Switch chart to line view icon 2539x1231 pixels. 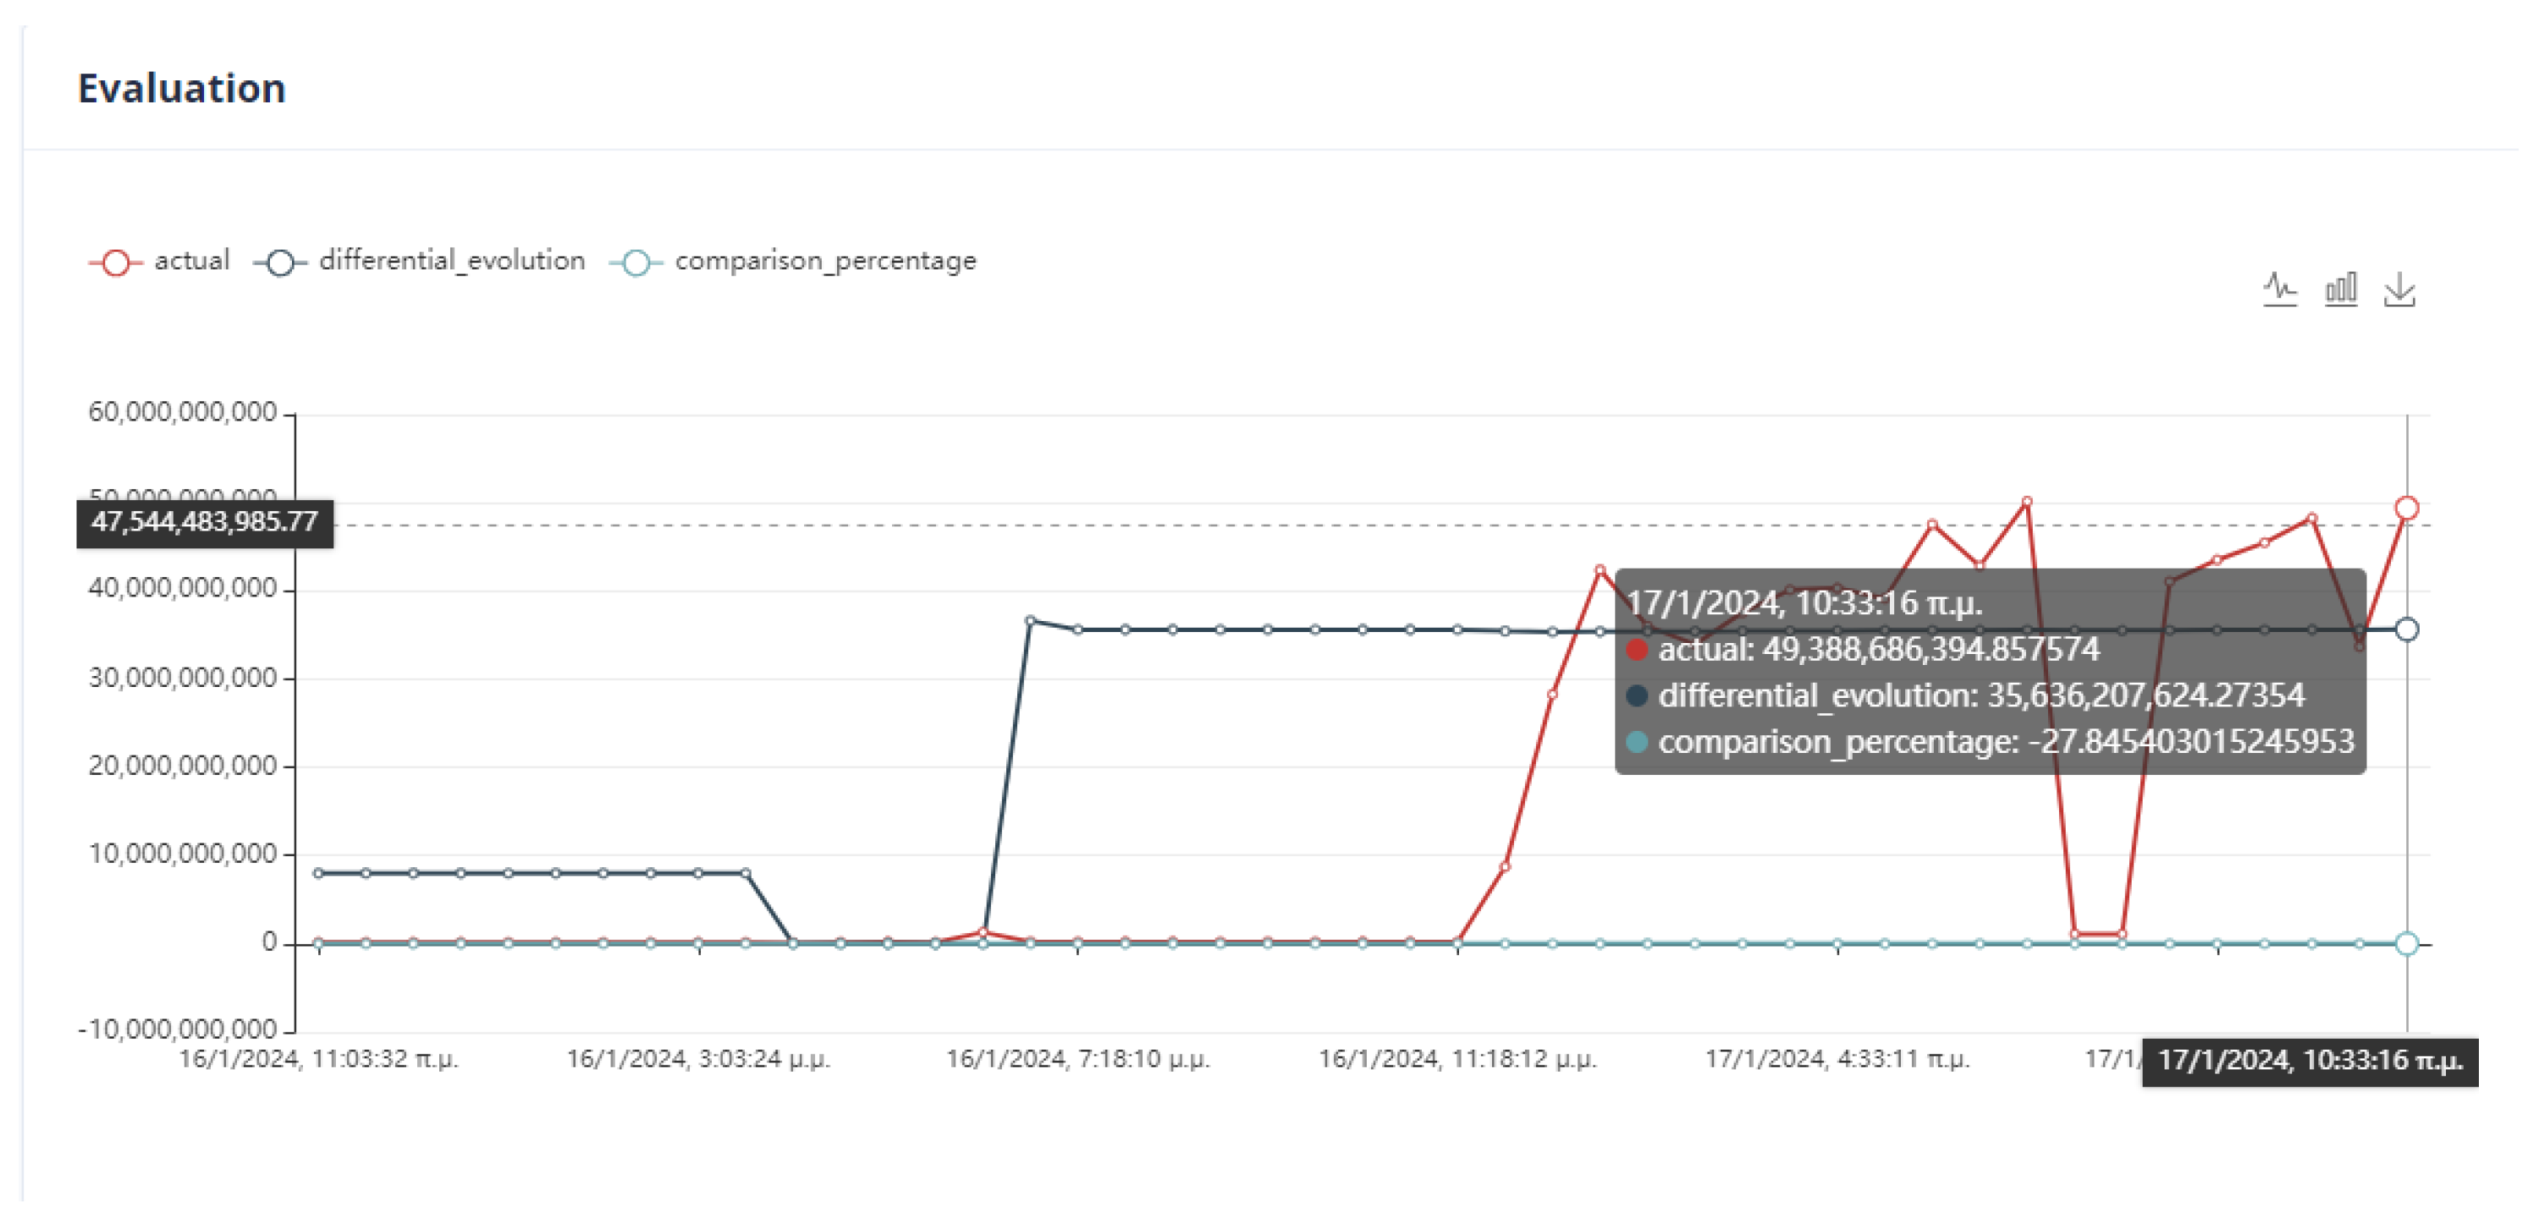2279,289
